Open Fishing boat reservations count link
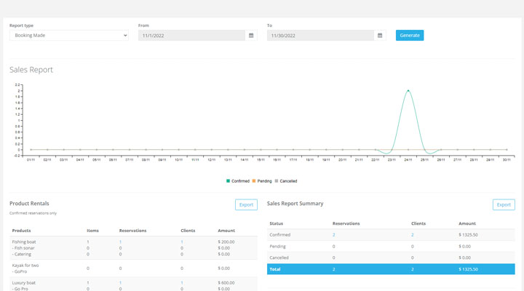Viewport: 524px width, 291px height. [120, 242]
